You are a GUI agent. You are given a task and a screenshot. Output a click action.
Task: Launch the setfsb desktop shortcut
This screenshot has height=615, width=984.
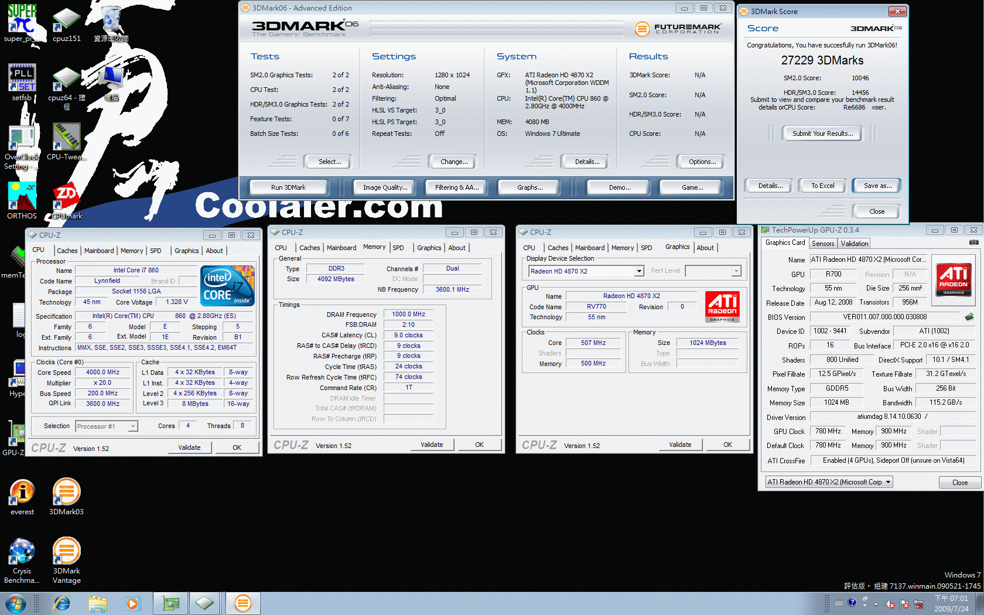pos(22,82)
